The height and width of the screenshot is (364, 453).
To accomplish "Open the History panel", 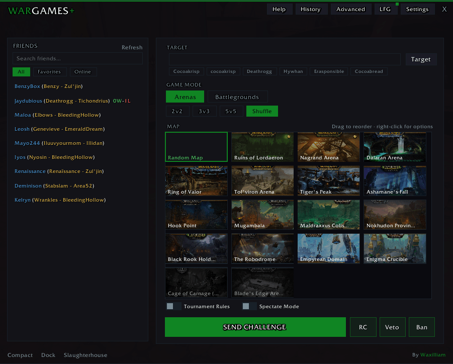I will point(311,9).
